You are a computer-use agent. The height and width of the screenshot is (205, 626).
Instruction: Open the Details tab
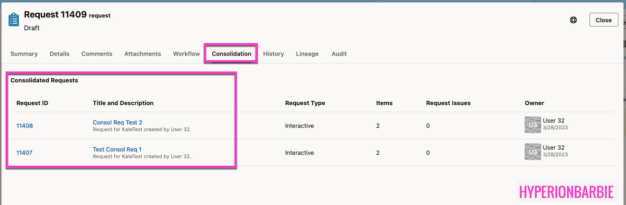(60, 54)
